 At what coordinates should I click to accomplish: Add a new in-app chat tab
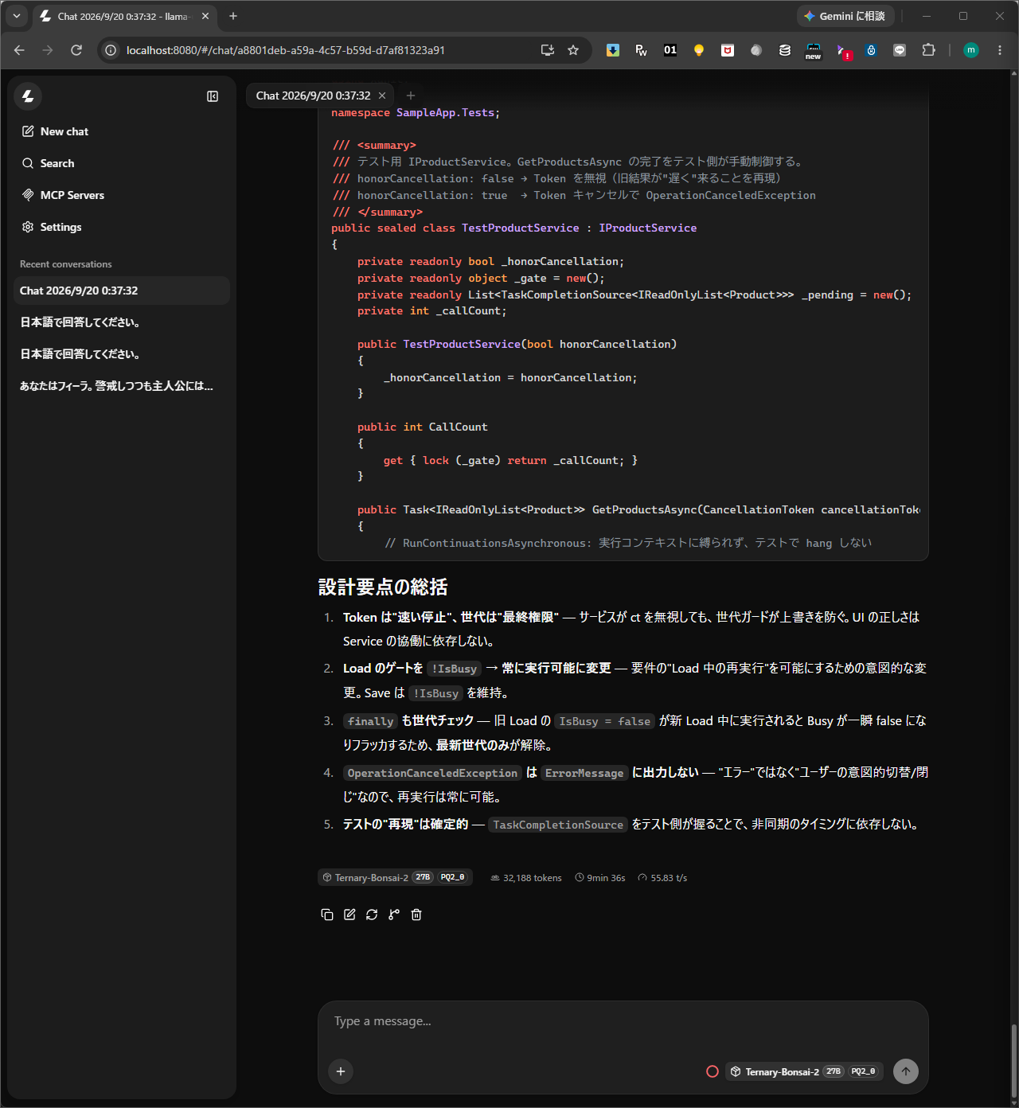point(411,96)
